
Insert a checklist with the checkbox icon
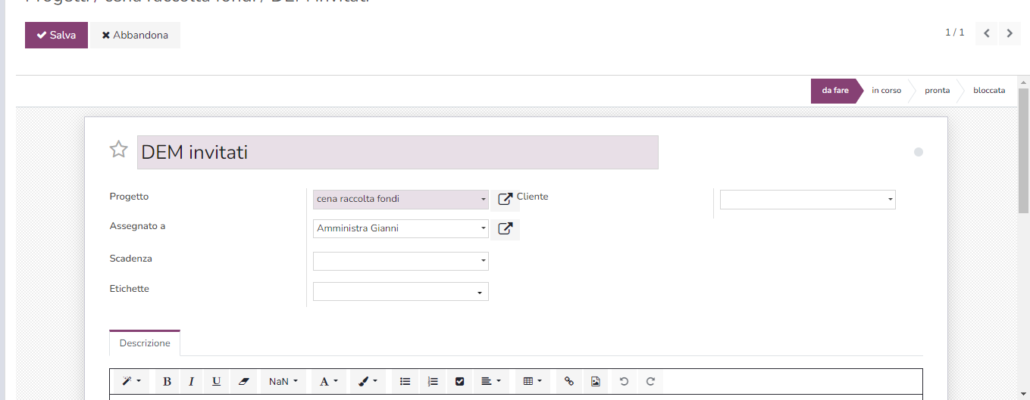tap(459, 382)
